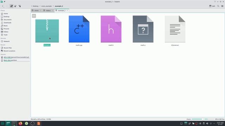Click the libmath.a file name label
225x126 pixels.
[47, 45]
